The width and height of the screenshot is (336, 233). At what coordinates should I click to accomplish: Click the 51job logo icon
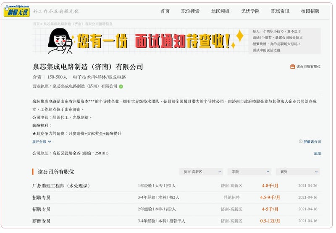pos(17,11)
